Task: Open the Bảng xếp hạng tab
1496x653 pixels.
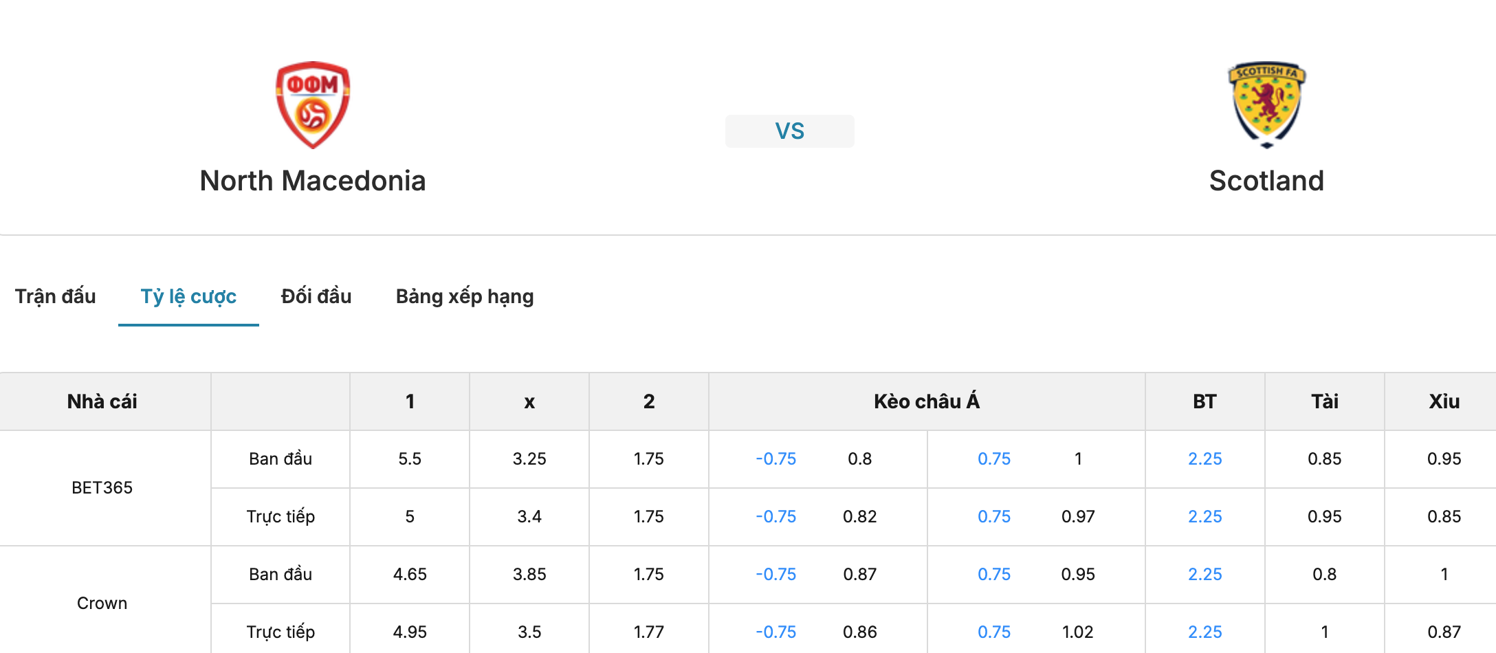Action: pos(465,296)
